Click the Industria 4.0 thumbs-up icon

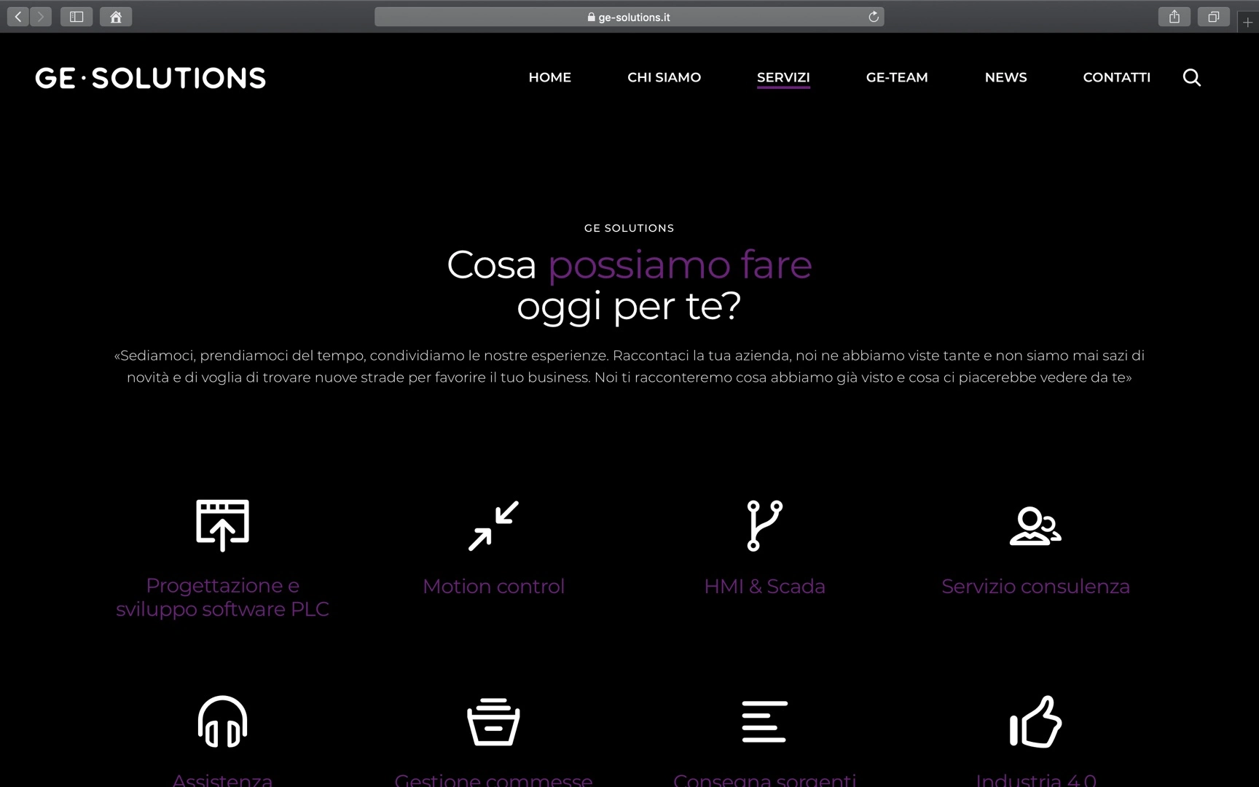coord(1035,721)
